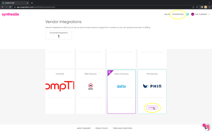Close the Gradient MSP tab
Image resolution: width=212 pixels, height=132 pixels.
(27, 3)
